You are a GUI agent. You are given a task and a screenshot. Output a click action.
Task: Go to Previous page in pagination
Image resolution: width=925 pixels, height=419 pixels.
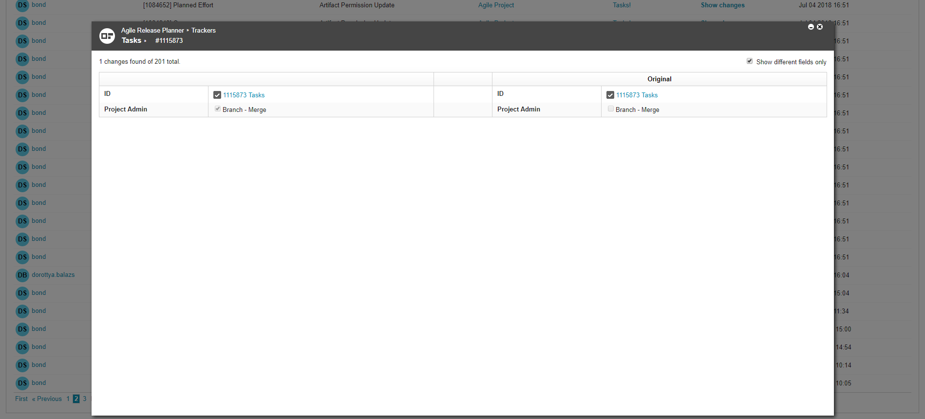(x=47, y=399)
